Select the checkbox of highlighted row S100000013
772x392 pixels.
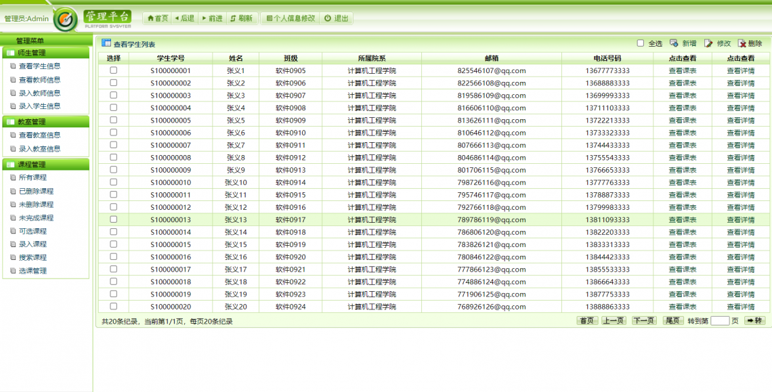coord(113,219)
